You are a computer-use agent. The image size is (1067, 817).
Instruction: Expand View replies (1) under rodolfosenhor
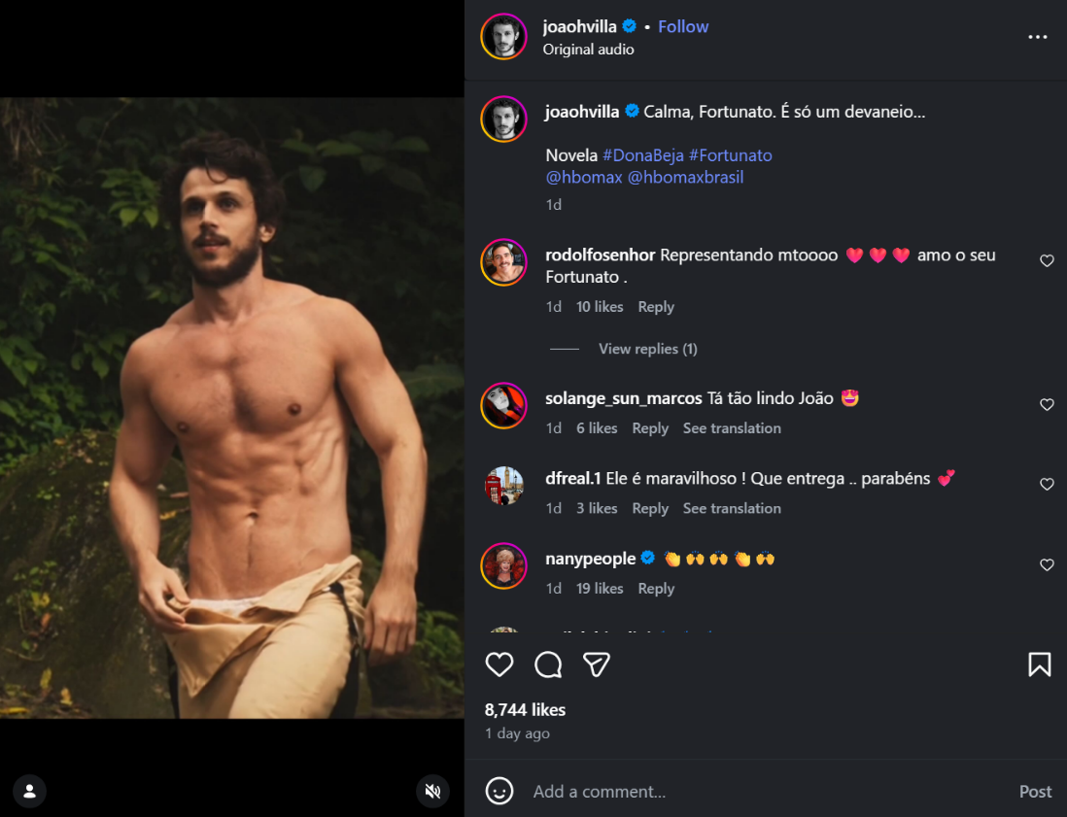pyautogui.click(x=647, y=349)
